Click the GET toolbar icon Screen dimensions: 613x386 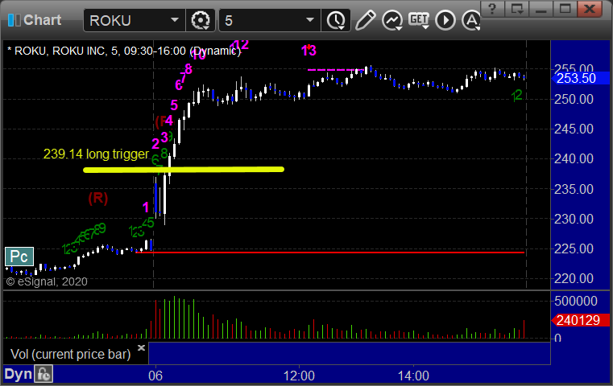[419, 20]
